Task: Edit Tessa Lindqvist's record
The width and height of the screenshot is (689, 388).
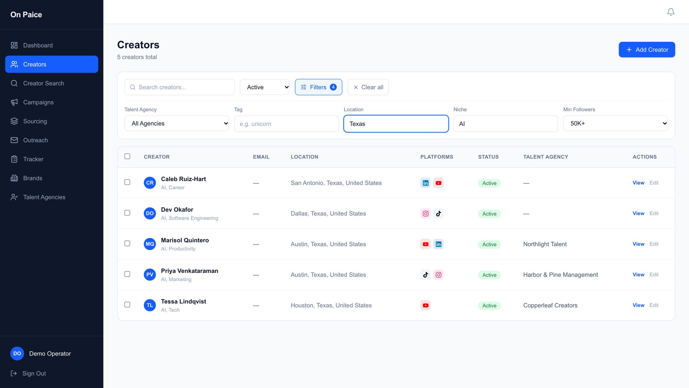Action: pos(654,305)
